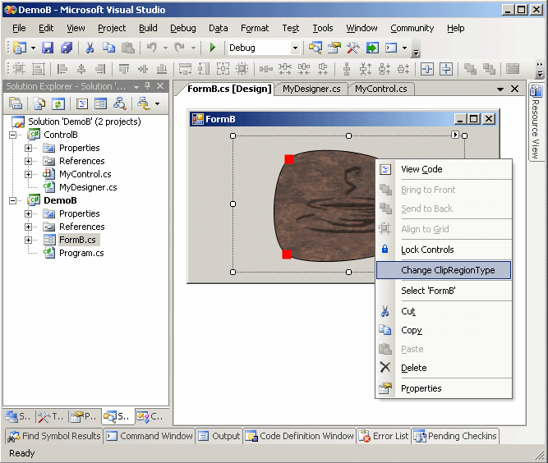Click Show All Files icon in Solution Explorer

(39, 103)
